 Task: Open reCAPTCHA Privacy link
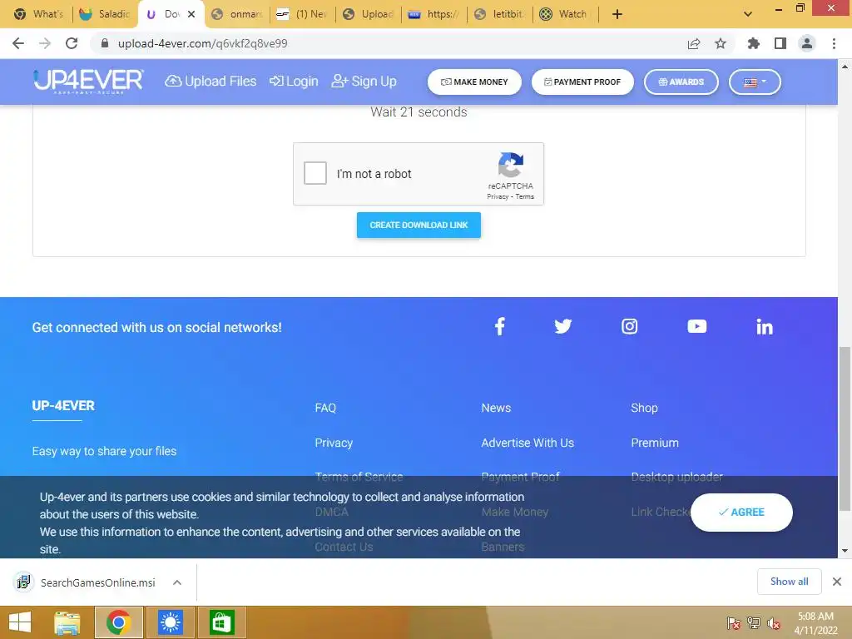(498, 196)
